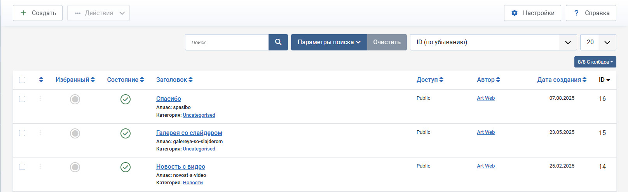
Task: Sort by ID column header
Action: [x=604, y=80]
